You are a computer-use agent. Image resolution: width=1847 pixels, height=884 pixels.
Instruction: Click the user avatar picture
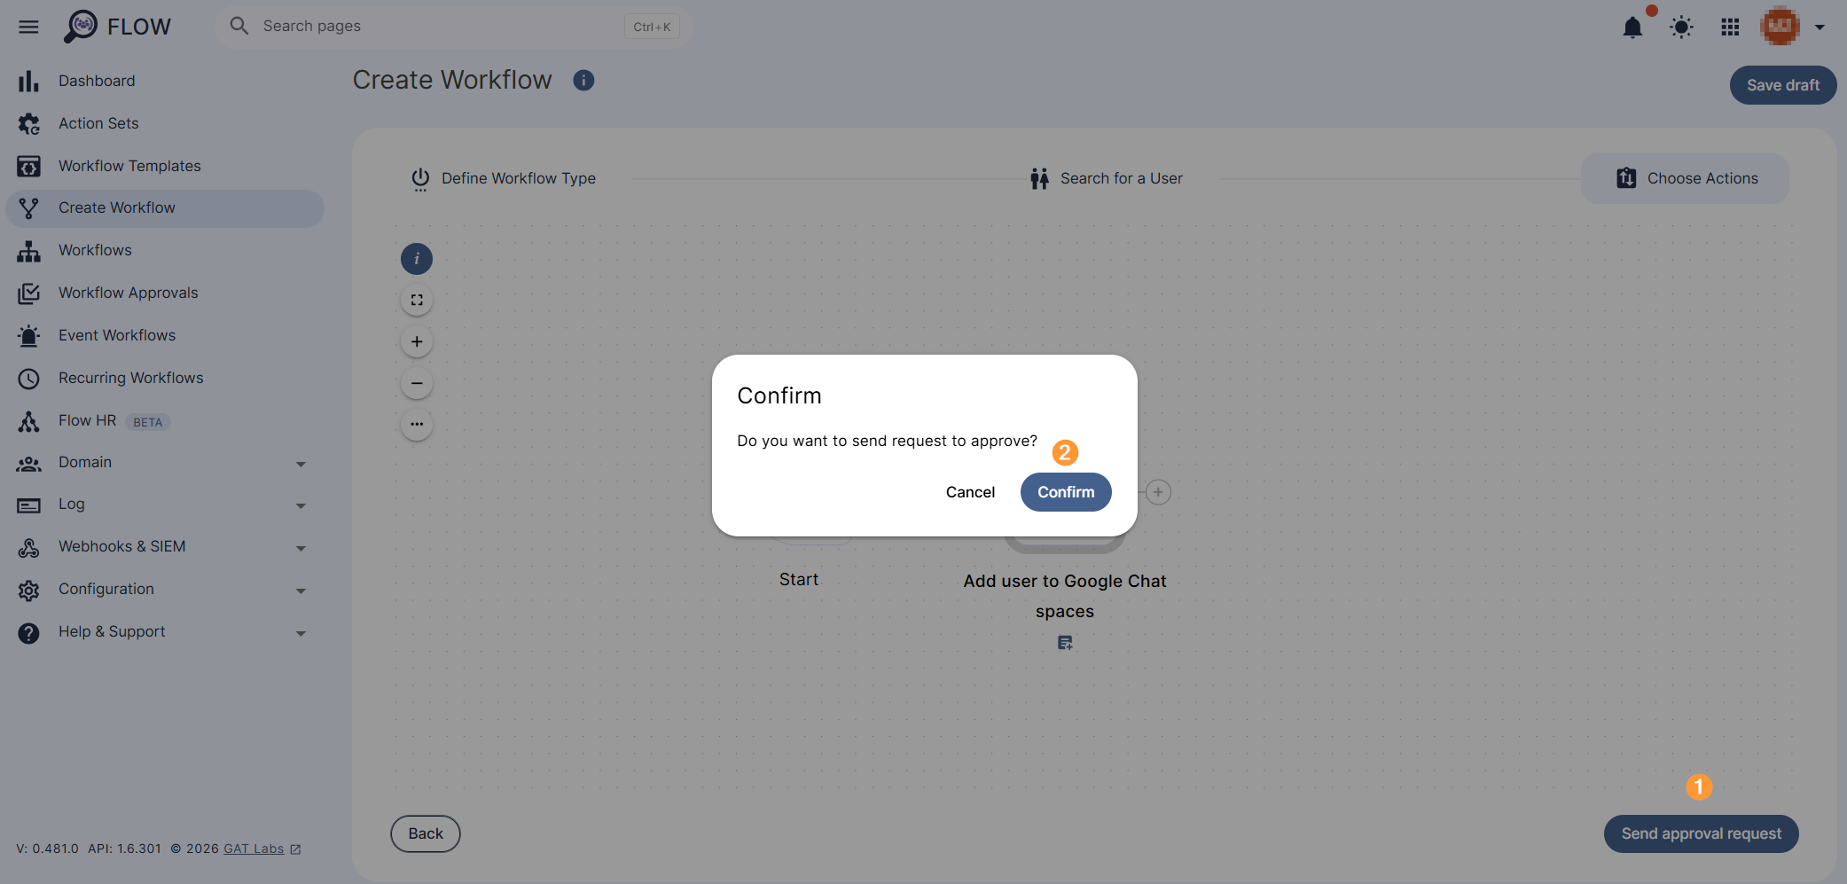(x=1780, y=27)
